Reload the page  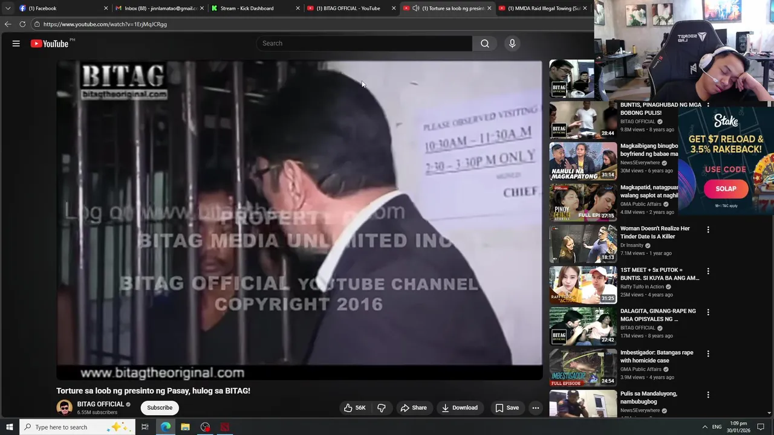tap(22, 24)
